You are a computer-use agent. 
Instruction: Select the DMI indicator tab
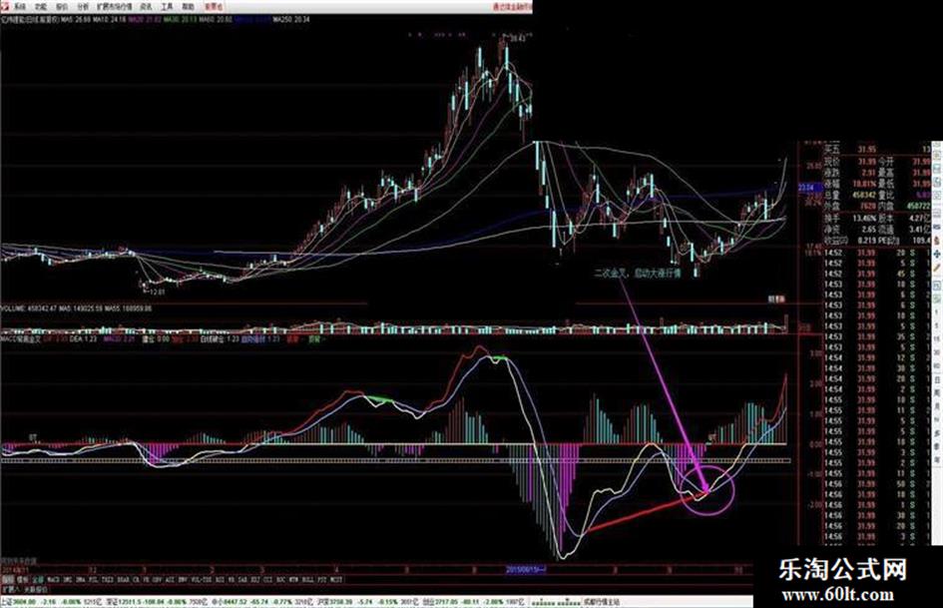(x=66, y=579)
